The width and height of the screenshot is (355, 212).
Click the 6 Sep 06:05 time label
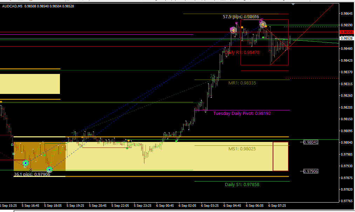[254, 206]
